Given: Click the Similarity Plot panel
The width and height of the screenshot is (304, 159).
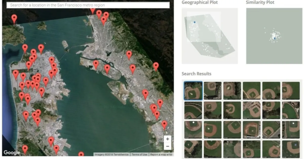Looking at the screenshot, I should click(x=274, y=36).
